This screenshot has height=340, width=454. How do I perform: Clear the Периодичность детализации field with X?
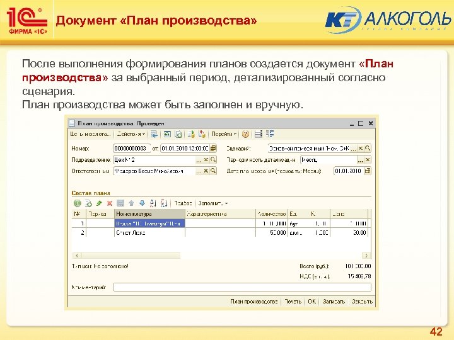tap(368, 159)
